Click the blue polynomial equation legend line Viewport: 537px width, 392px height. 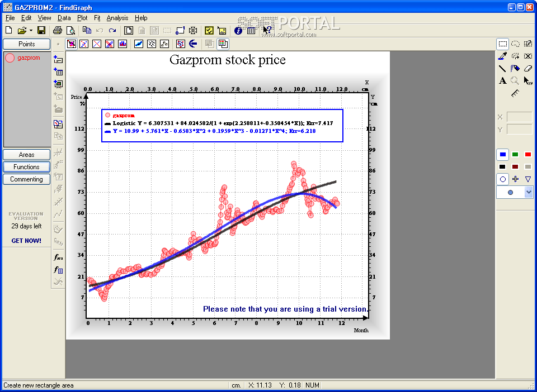[210, 131]
